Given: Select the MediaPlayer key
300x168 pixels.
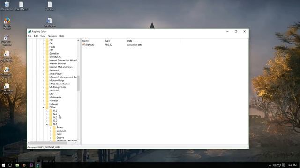Looking at the screenshot, I should (x=55, y=74).
